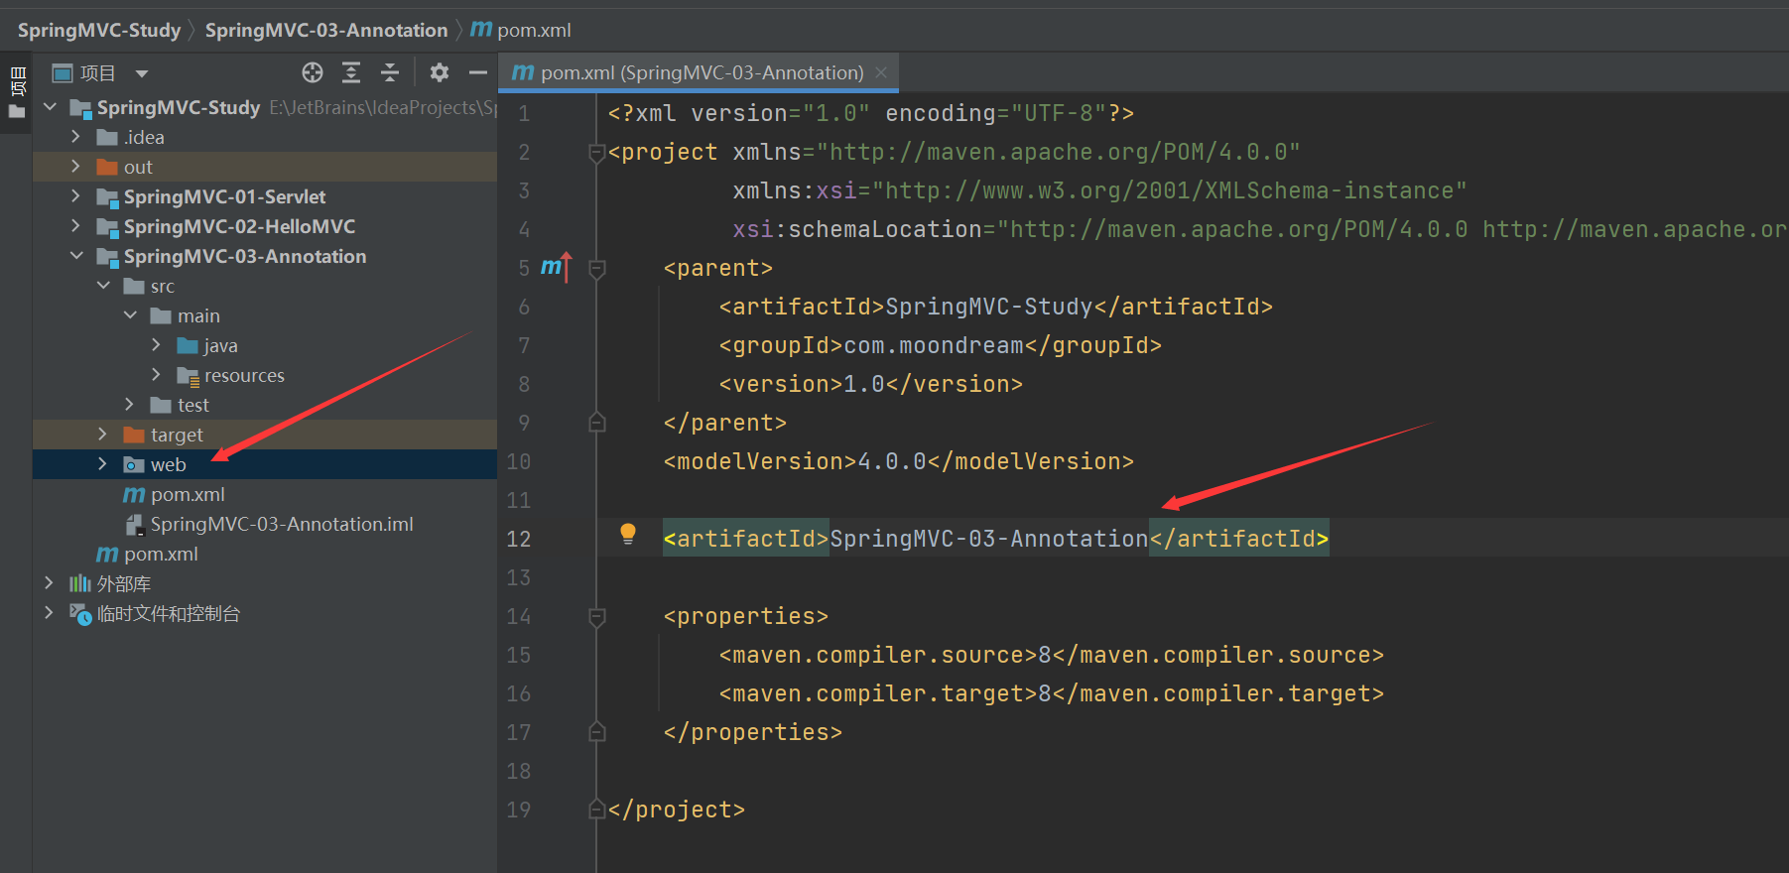Click the yellow lightbulb intention icon
This screenshot has width=1789, height=873.
pos(628,534)
